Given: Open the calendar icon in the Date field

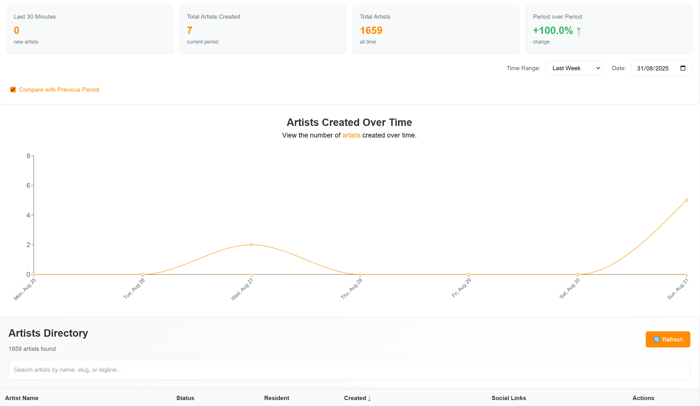Looking at the screenshot, I should pyautogui.click(x=683, y=68).
